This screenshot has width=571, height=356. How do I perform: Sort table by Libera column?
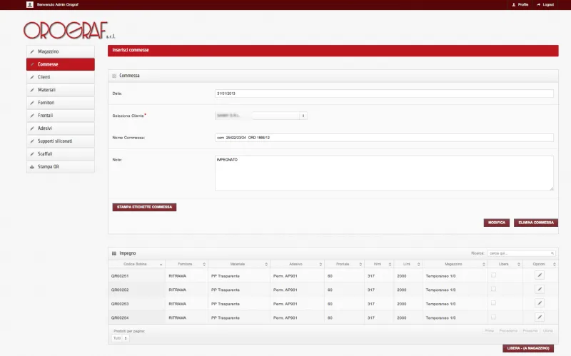coord(505,264)
